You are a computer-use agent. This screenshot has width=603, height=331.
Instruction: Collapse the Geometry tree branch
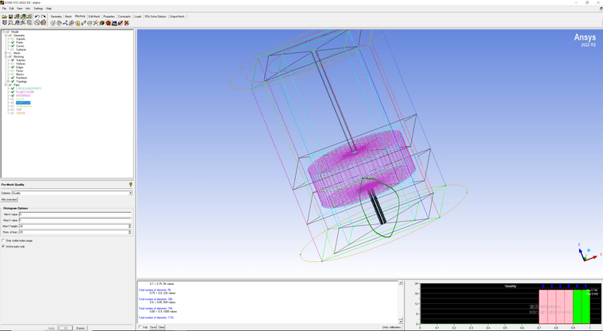[x=6, y=36]
